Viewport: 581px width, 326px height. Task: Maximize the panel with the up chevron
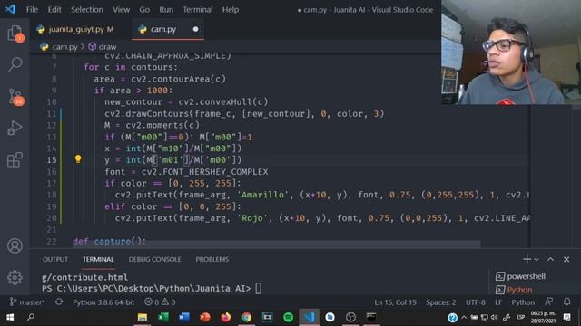[x=551, y=259]
